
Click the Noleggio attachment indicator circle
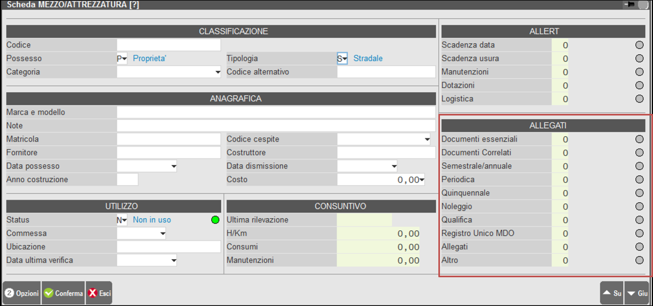pos(639,206)
